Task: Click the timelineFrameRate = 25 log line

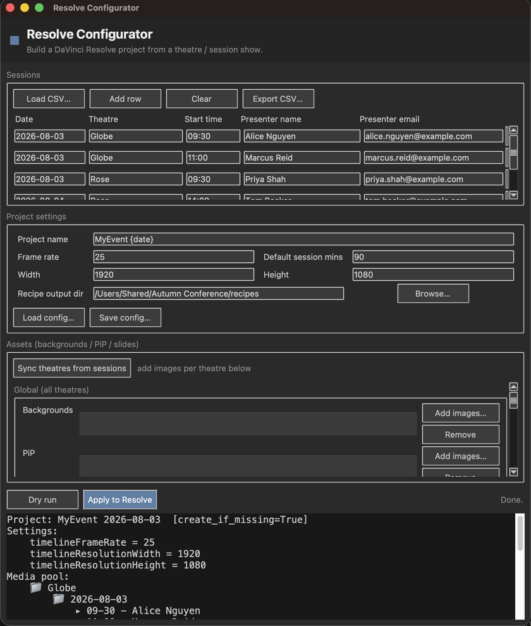Action: tap(92, 542)
